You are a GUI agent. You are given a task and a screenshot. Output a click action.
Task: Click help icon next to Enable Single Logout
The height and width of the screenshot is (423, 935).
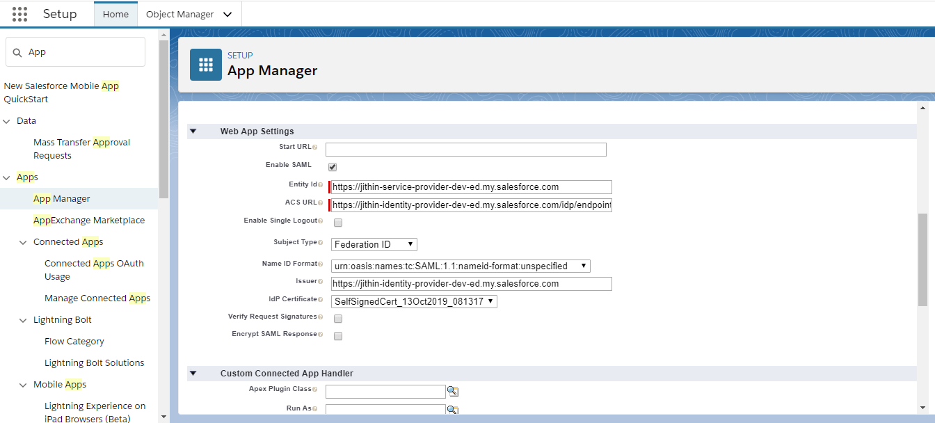(x=321, y=221)
